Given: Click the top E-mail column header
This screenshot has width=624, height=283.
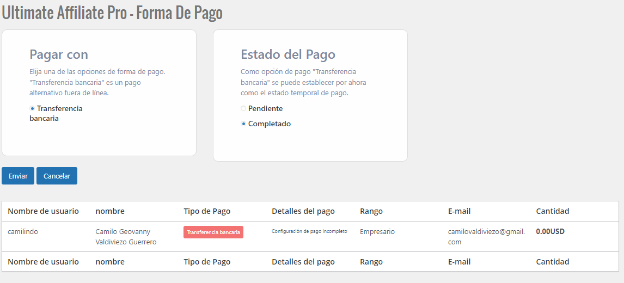Looking at the screenshot, I should pyautogui.click(x=459, y=211).
